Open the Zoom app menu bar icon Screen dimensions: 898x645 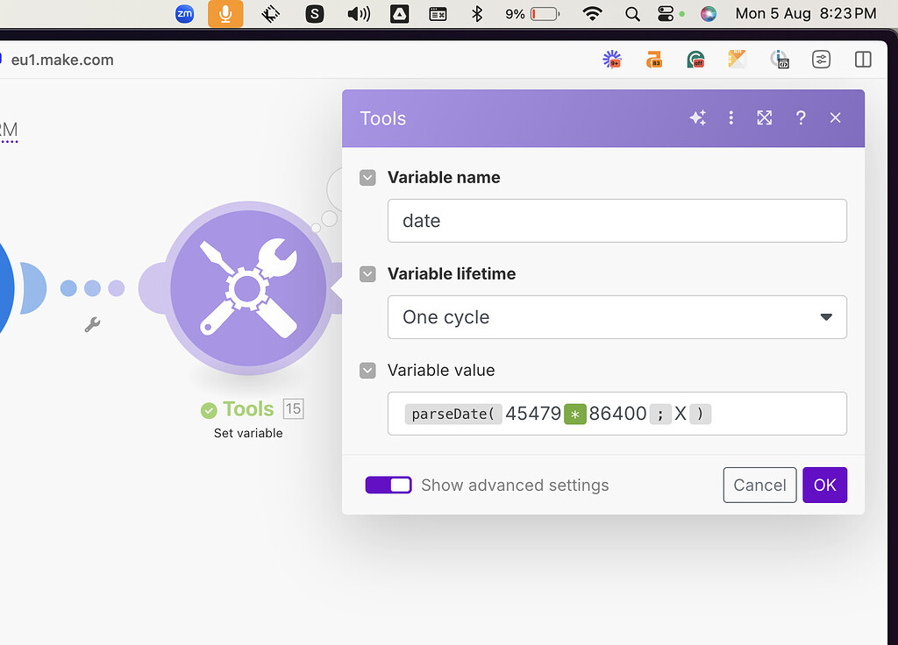coord(184,14)
